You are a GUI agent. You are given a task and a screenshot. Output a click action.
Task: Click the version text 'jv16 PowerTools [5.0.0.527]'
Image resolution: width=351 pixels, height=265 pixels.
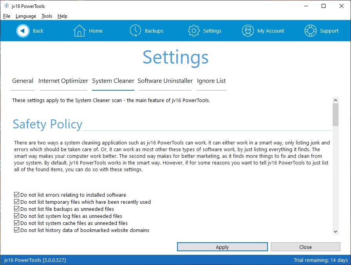pos(35,260)
